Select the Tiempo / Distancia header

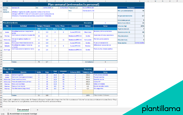click(44, 26)
